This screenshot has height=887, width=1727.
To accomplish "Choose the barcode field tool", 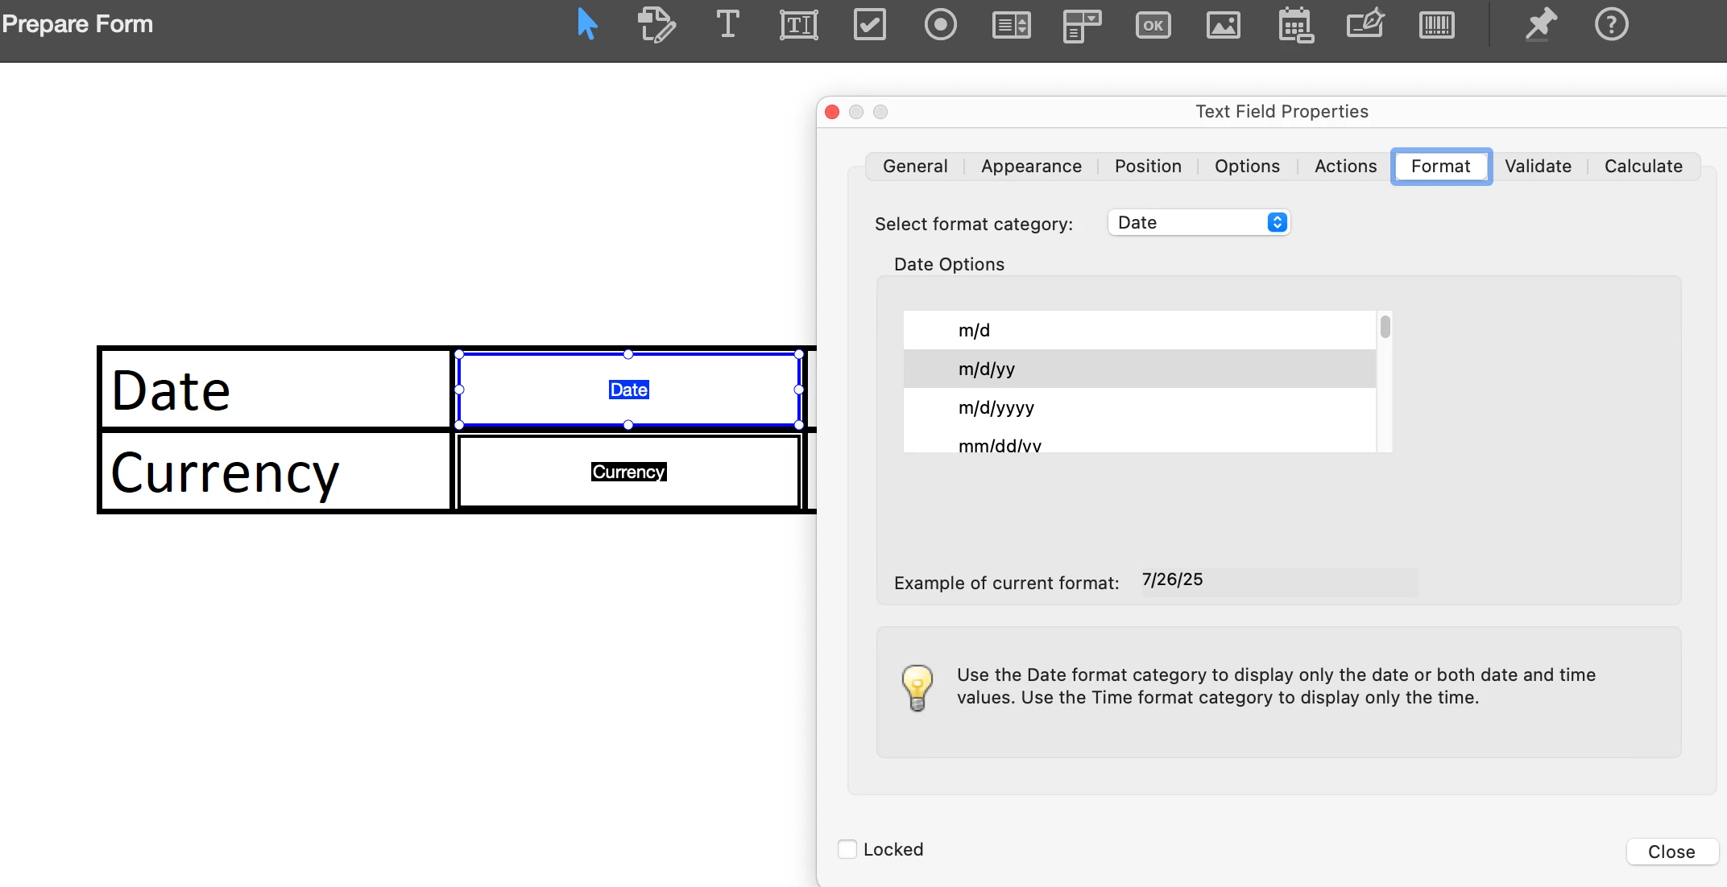I will [1436, 24].
